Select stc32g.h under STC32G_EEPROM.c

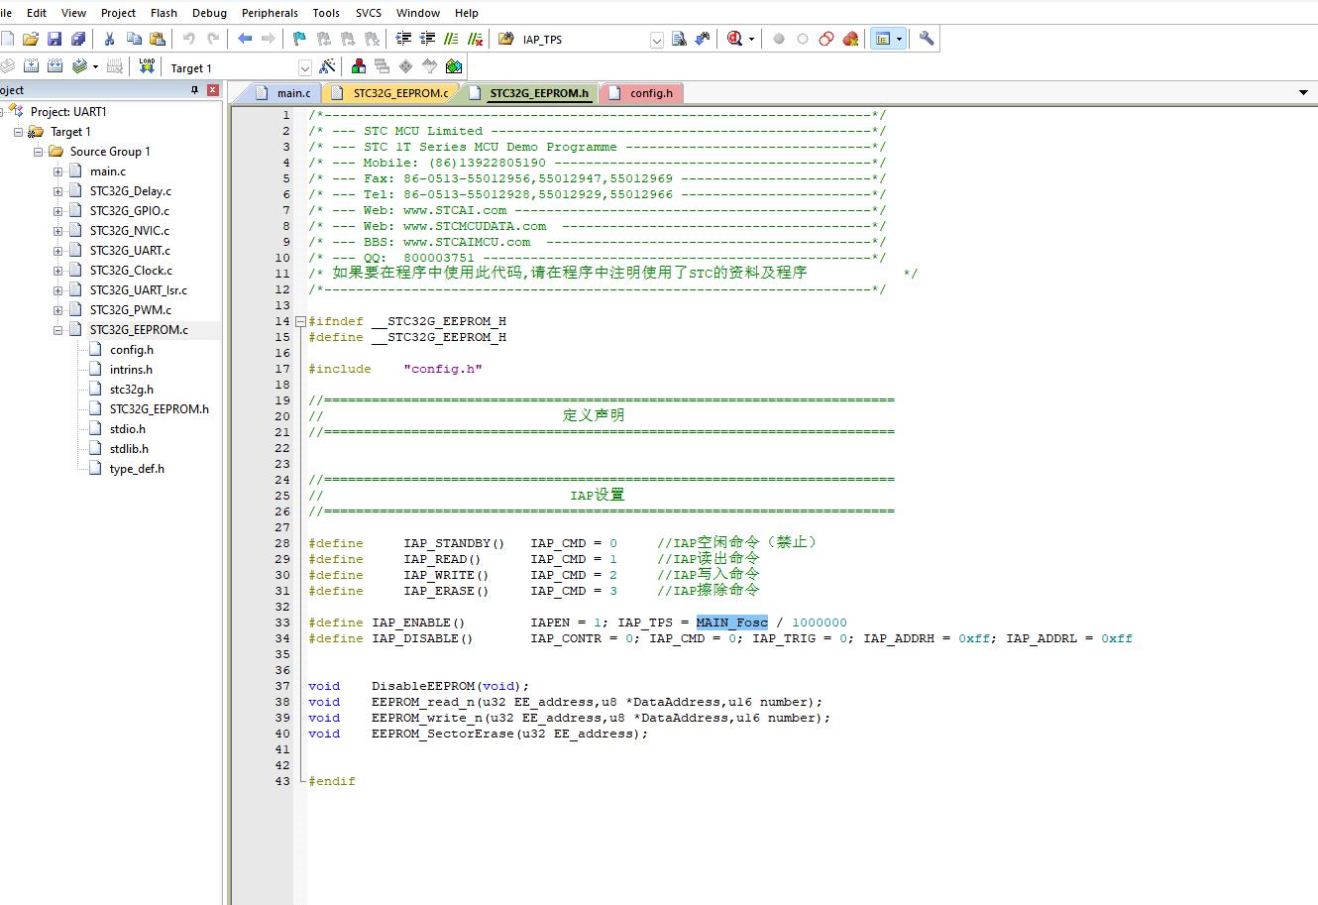click(132, 390)
